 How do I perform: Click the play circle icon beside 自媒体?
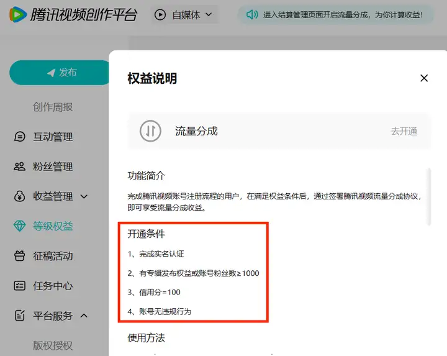point(160,14)
